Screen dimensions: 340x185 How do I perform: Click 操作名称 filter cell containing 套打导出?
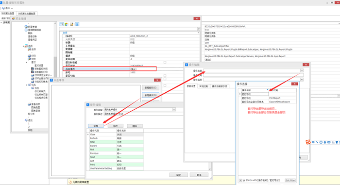coord(255,94)
